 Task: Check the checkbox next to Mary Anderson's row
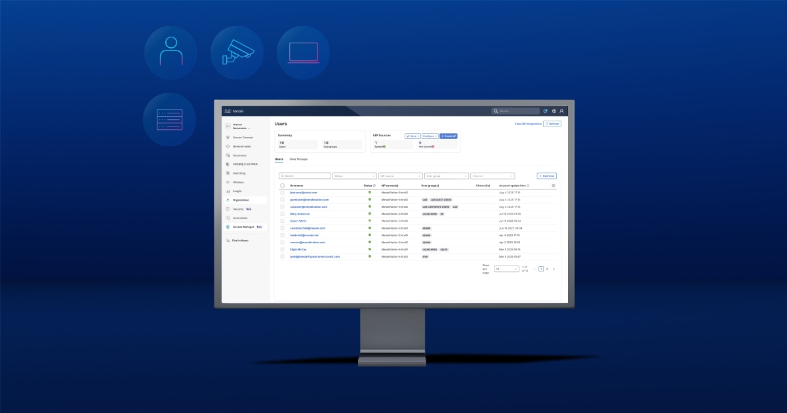(x=281, y=214)
